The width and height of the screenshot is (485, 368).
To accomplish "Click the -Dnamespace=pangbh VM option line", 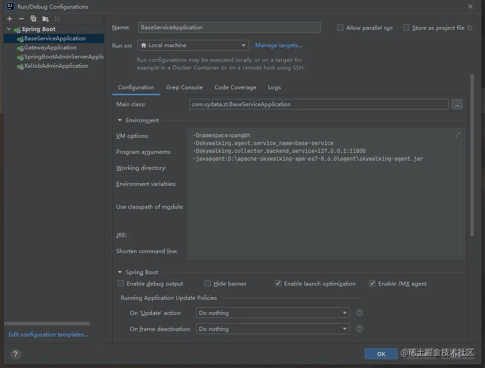I will [221, 135].
